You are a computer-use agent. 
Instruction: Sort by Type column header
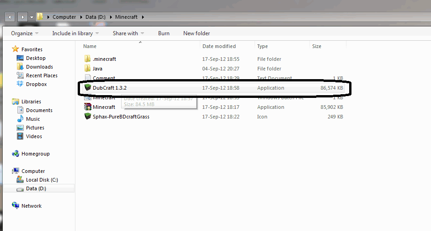click(262, 46)
